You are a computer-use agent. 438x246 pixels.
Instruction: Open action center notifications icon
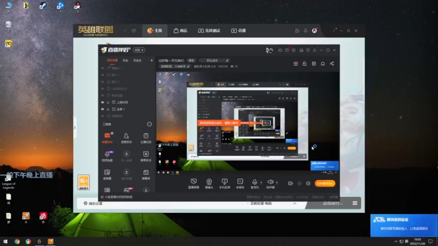430,242
